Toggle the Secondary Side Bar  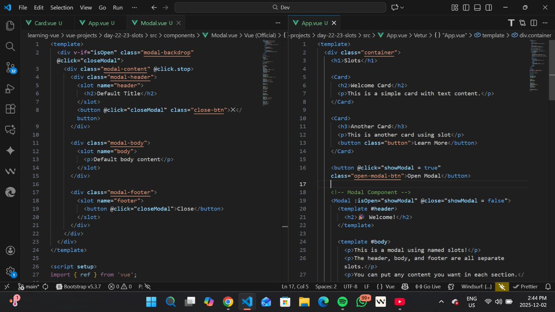click(x=489, y=7)
